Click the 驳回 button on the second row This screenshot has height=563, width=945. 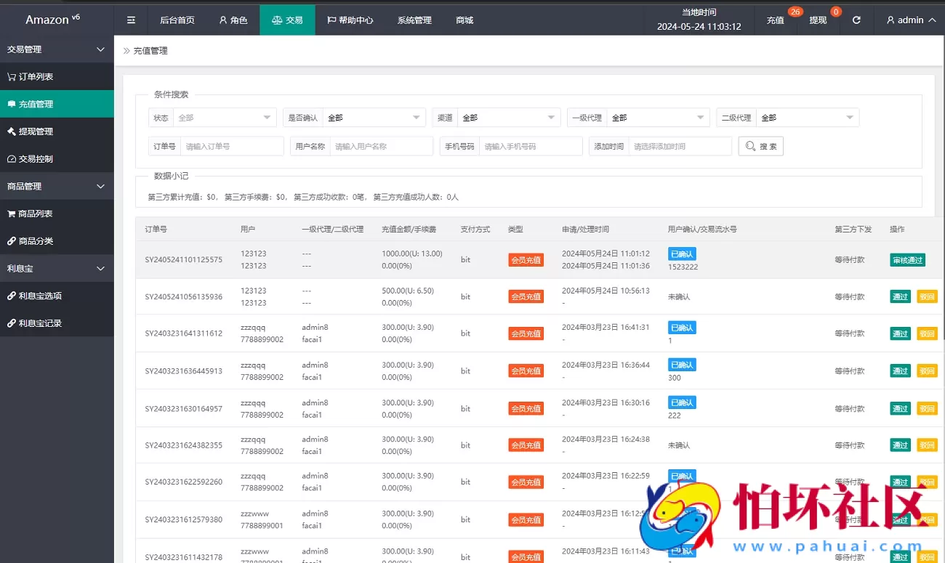(x=927, y=296)
